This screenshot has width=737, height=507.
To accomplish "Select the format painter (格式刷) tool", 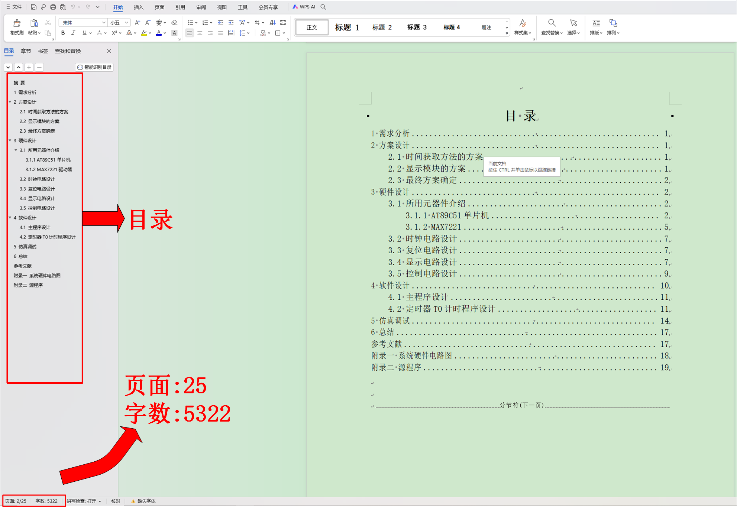I will coord(16,26).
